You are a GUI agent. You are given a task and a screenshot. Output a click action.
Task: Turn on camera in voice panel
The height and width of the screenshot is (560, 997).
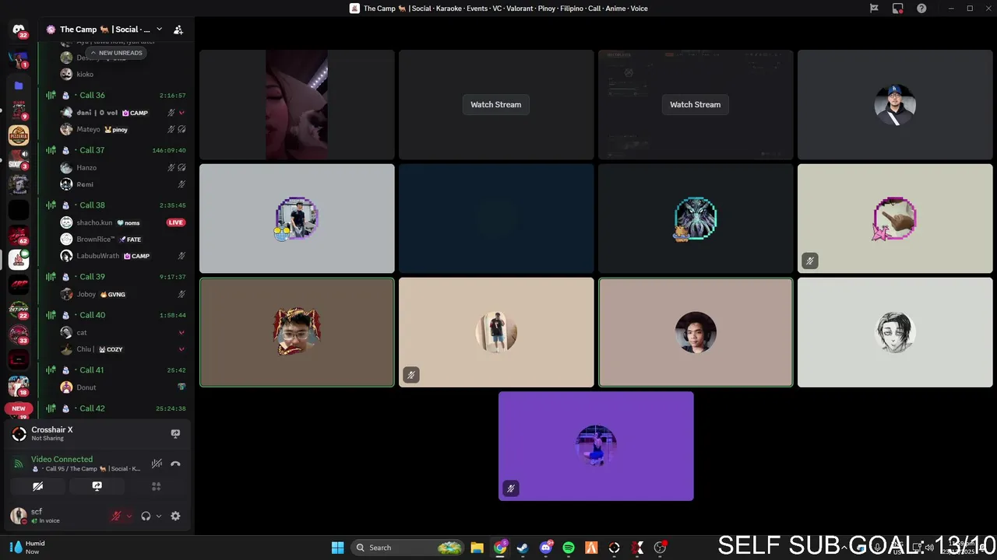(37, 486)
